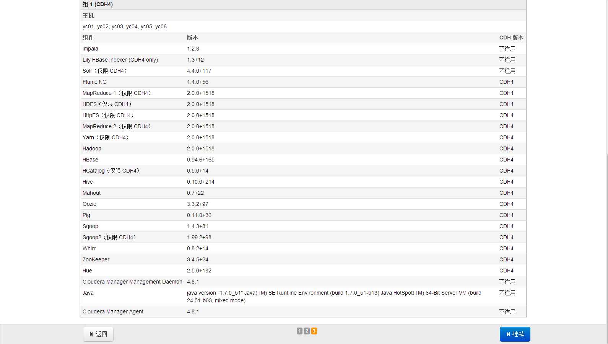The image size is (608, 344).
Task: Click Sqoop version 1.4.3+81
Action: click(x=198, y=226)
